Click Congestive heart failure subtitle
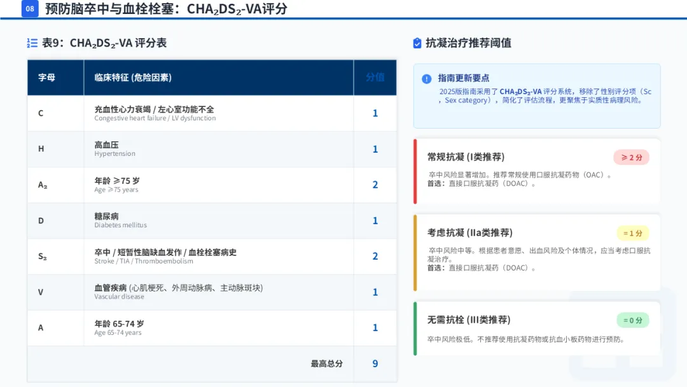The image size is (687, 387). pyautogui.click(x=155, y=118)
